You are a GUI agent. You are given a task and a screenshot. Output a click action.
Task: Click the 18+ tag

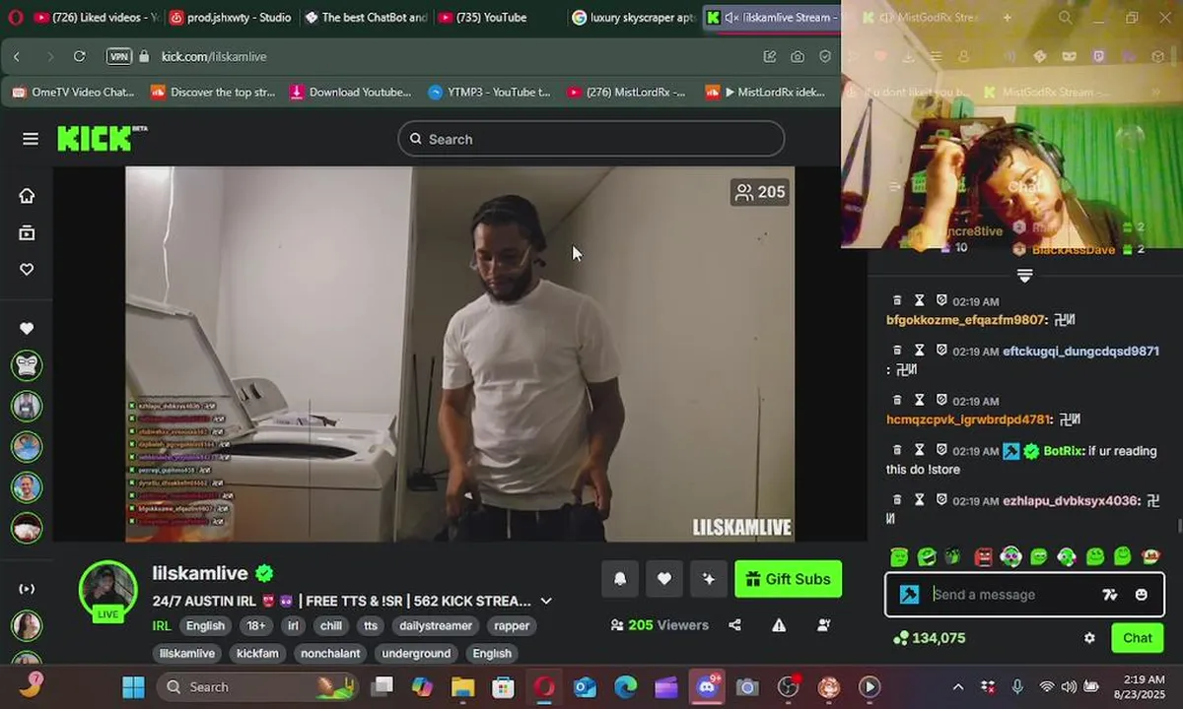[256, 625]
